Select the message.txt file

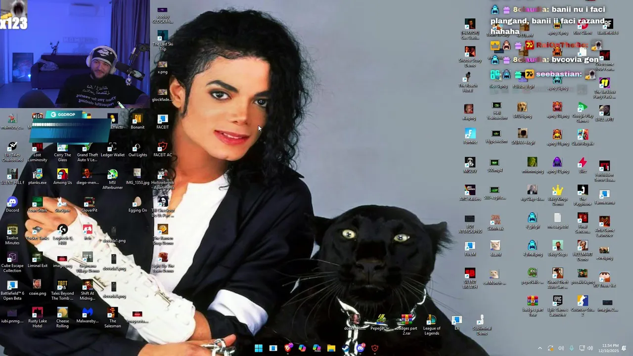point(557,221)
